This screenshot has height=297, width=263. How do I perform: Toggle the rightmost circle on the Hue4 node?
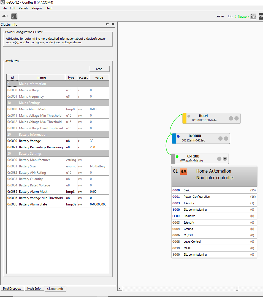tap(237, 118)
